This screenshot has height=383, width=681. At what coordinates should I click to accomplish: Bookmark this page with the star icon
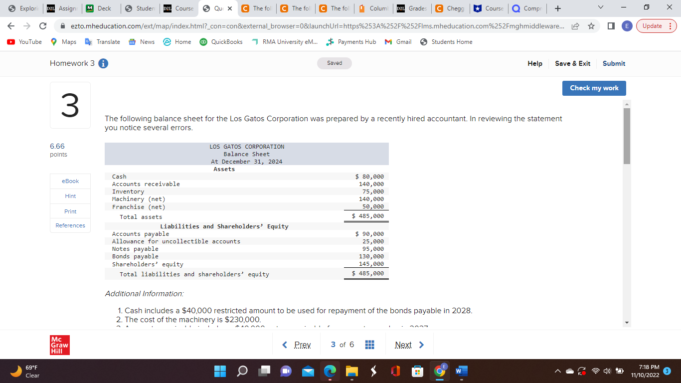[591, 26]
